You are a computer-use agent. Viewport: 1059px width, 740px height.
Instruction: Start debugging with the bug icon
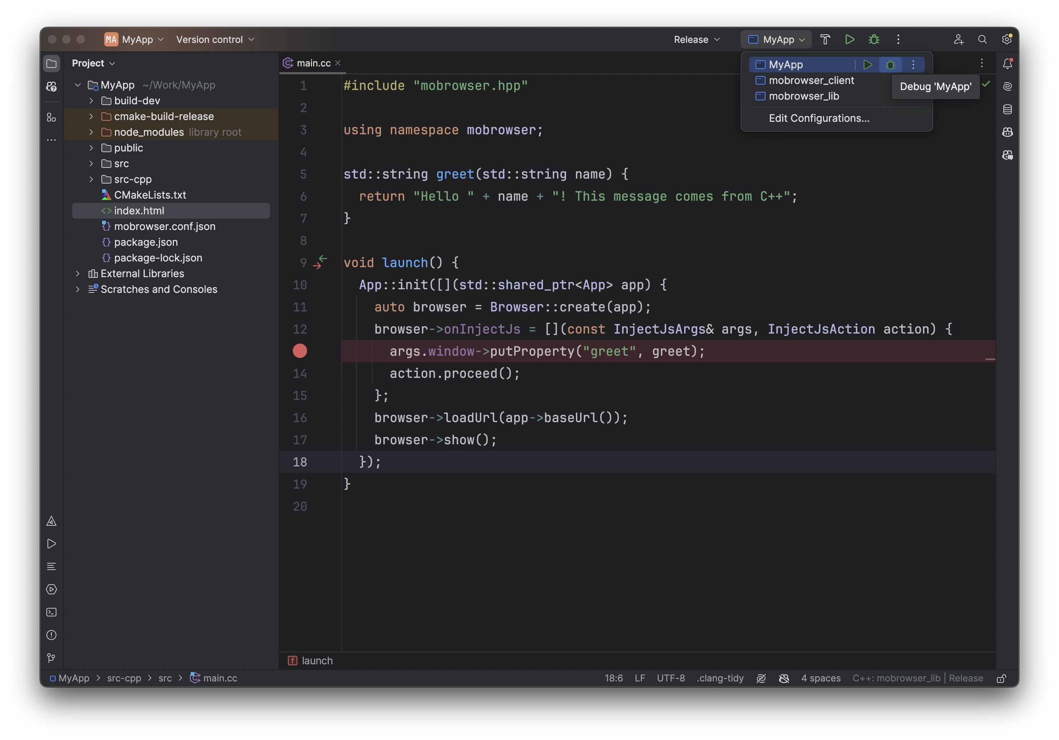tap(874, 39)
